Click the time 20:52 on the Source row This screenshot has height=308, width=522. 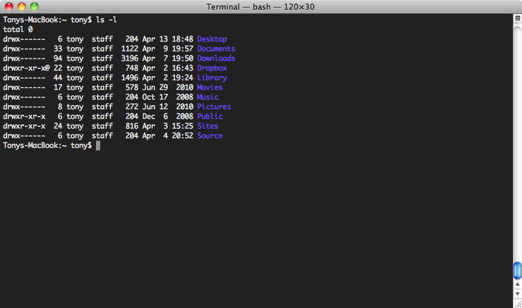[182, 136]
